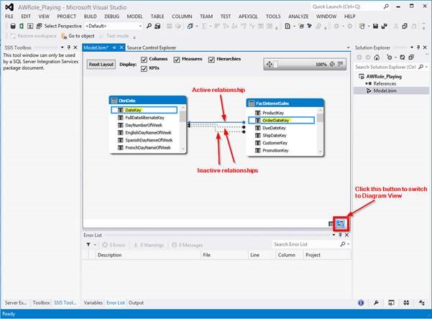Image resolution: width=432 pixels, height=319 pixels.
Task: Toggle the 0 Warnings filter in Error List
Action: click(149, 245)
